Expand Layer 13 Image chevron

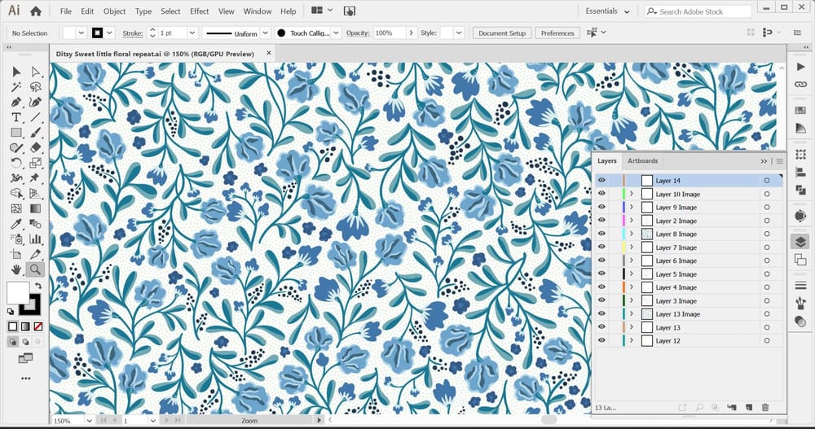click(x=632, y=313)
